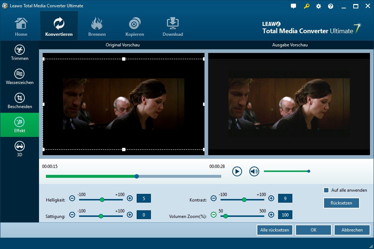Screen dimensions: 374x249
Task: Open the Trimmen editing panel
Action: pos(20,53)
